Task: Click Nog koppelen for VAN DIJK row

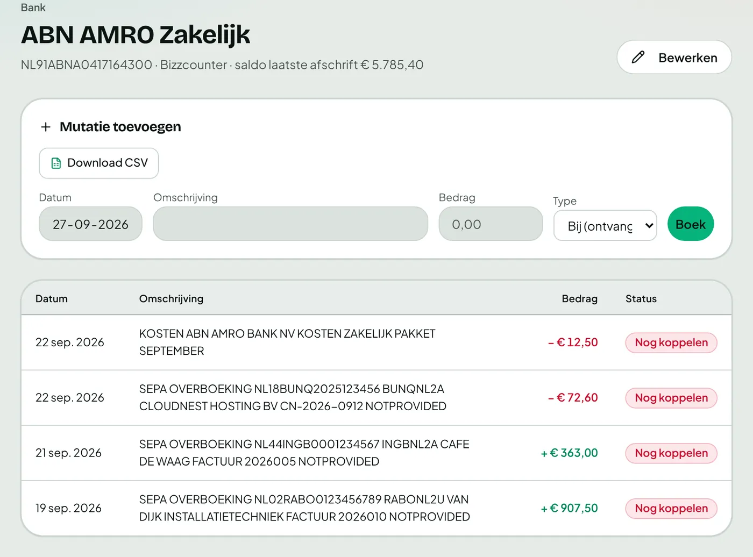Action: pyautogui.click(x=671, y=509)
